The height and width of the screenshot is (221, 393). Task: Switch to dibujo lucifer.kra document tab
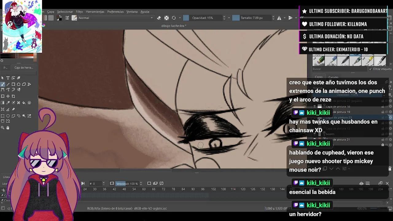click(x=174, y=26)
